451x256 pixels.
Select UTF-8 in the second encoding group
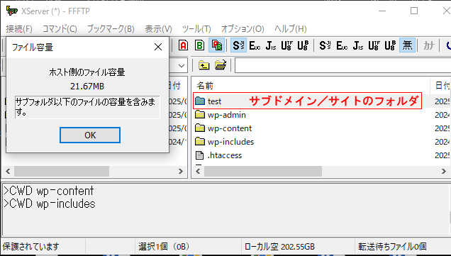pos(374,45)
